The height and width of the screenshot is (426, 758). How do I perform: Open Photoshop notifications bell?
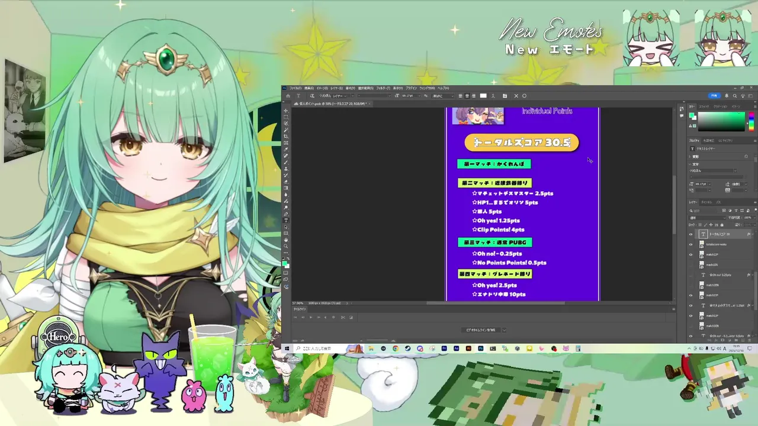(727, 96)
